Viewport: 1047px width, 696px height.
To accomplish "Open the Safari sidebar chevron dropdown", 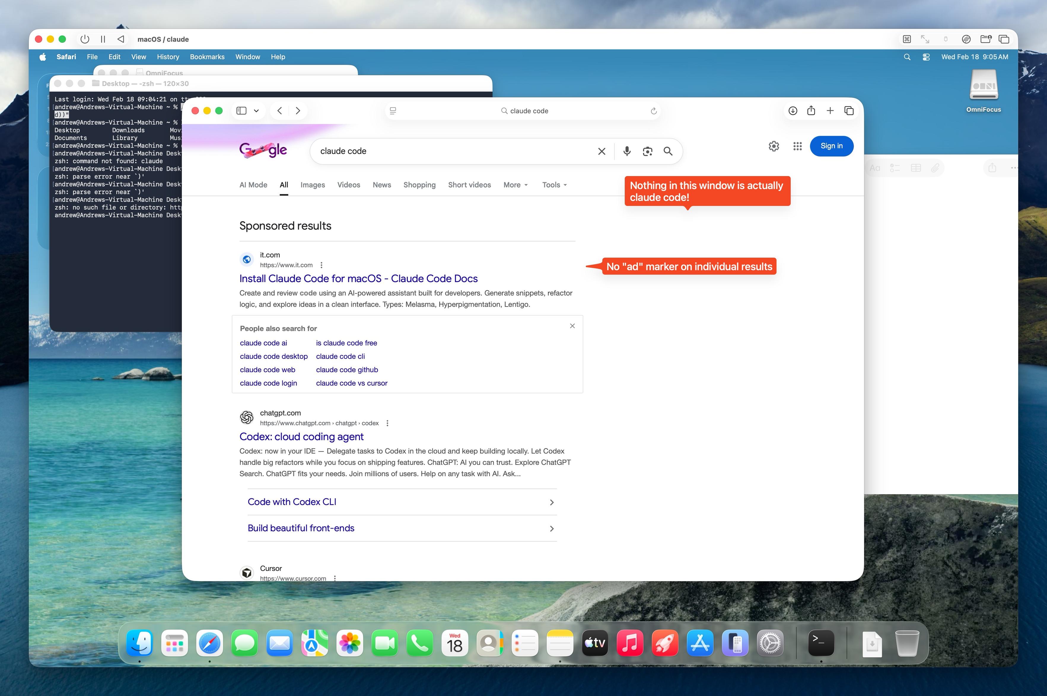I will (x=256, y=111).
